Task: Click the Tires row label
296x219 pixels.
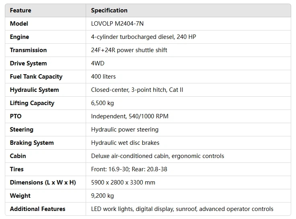Action: [17, 169]
